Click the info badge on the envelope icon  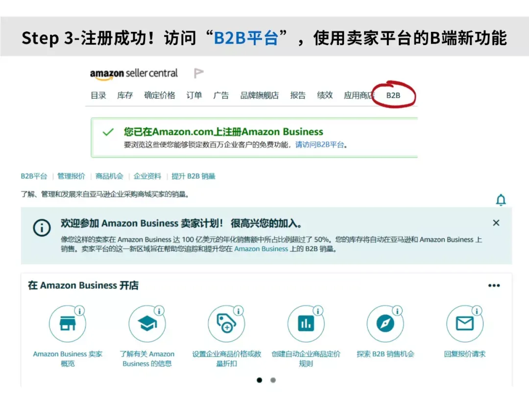point(477,311)
